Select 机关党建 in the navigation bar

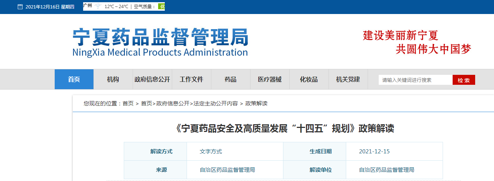348,79
